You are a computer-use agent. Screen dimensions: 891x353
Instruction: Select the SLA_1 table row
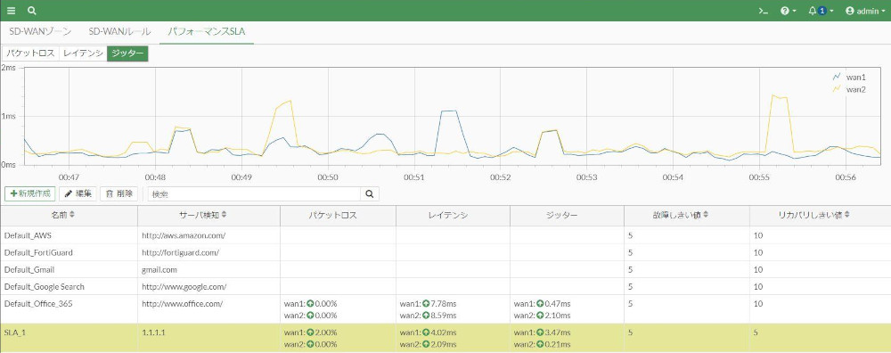point(445,338)
